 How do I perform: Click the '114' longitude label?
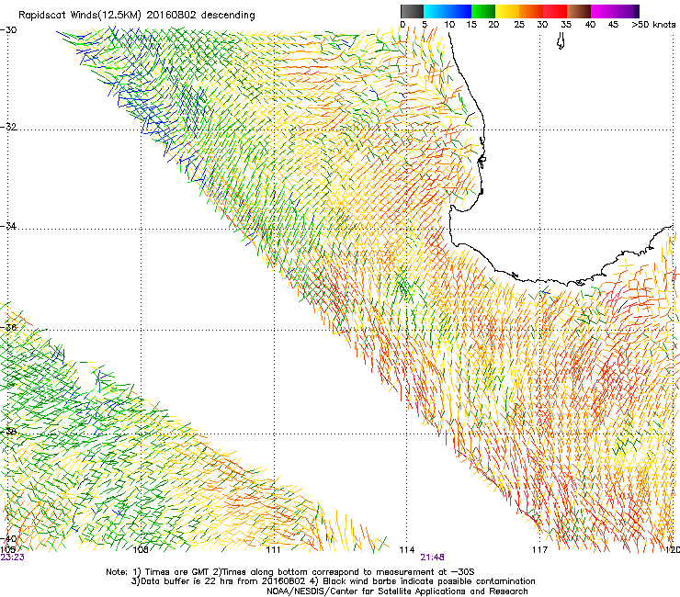407,550
